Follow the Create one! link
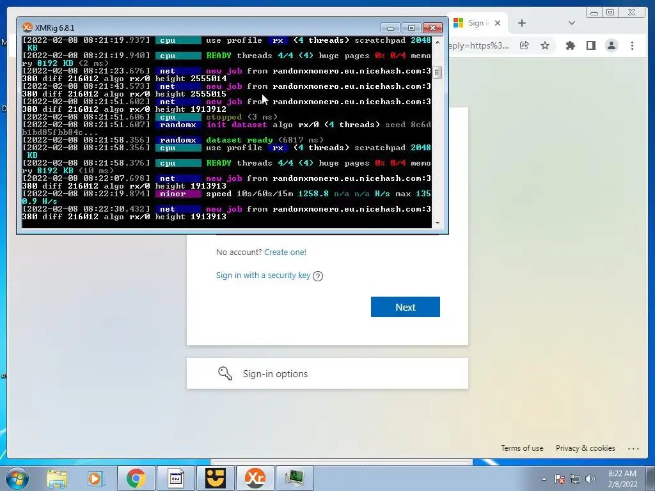The image size is (655, 491). click(285, 252)
